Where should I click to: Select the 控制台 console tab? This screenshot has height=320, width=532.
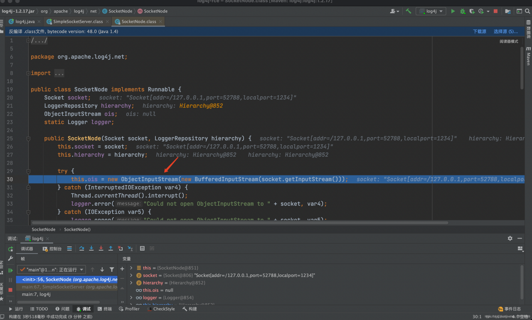[52, 249]
